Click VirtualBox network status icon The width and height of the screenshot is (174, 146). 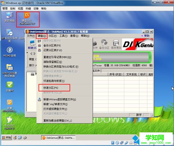click(x=122, y=143)
